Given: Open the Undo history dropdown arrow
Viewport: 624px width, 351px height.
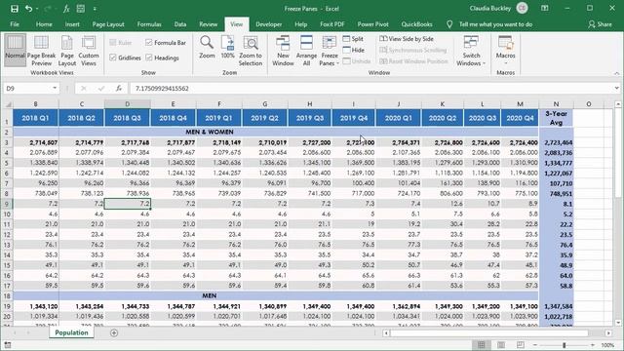Looking at the screenshot, I should click(x=37, y=9).
